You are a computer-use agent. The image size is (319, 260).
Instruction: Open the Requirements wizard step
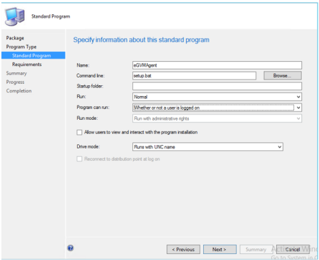pos(27,65)
